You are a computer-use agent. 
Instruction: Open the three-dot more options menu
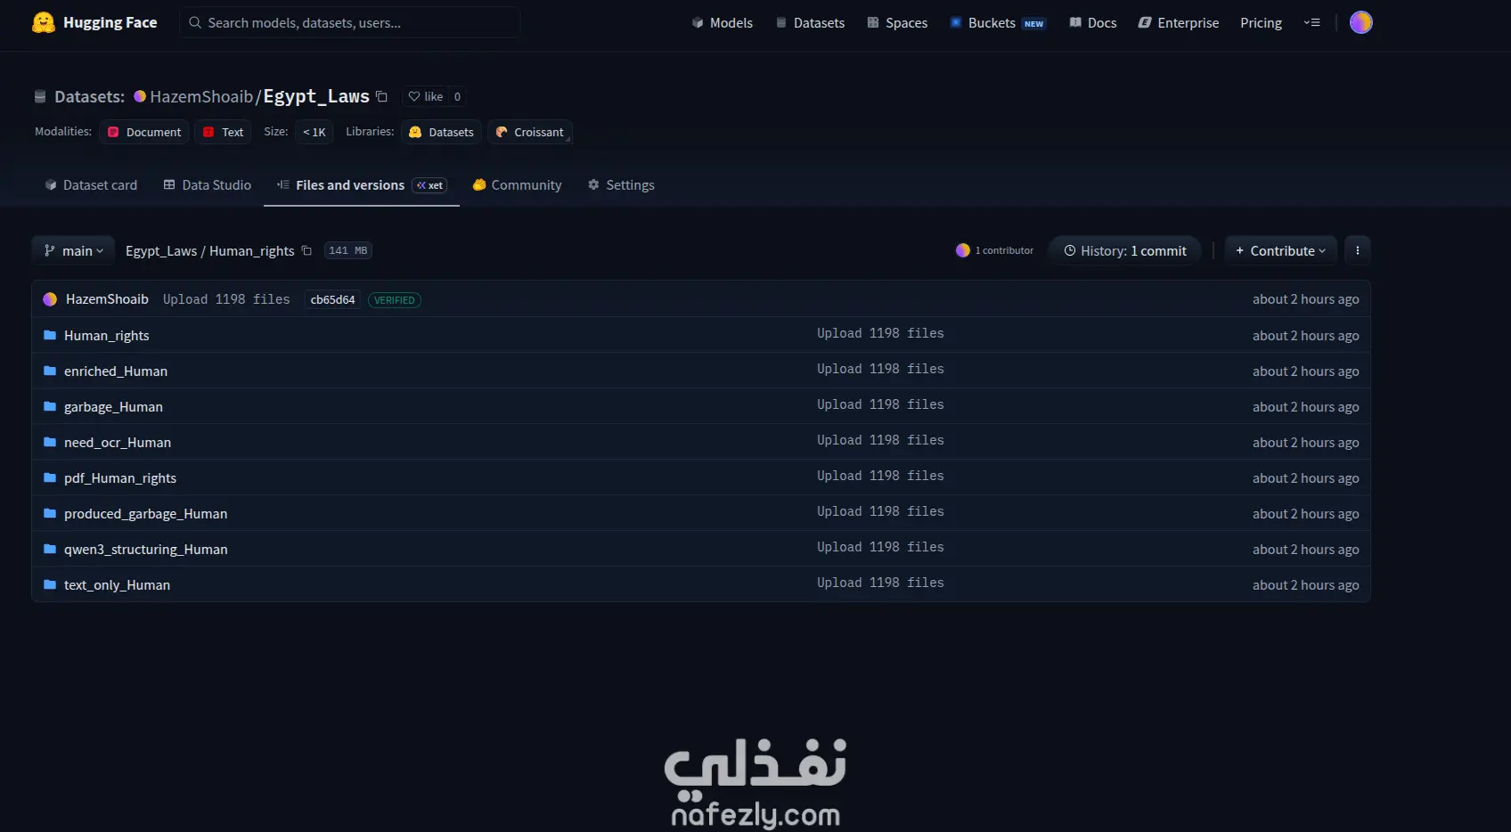(1357, 251)
